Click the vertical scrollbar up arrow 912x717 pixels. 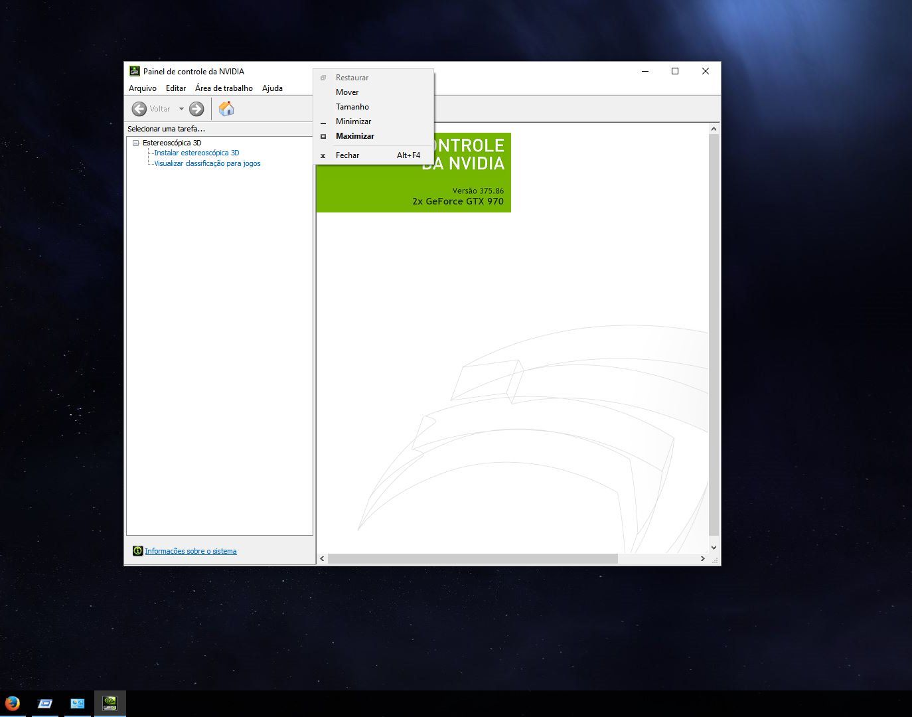(x=714, y=129)
